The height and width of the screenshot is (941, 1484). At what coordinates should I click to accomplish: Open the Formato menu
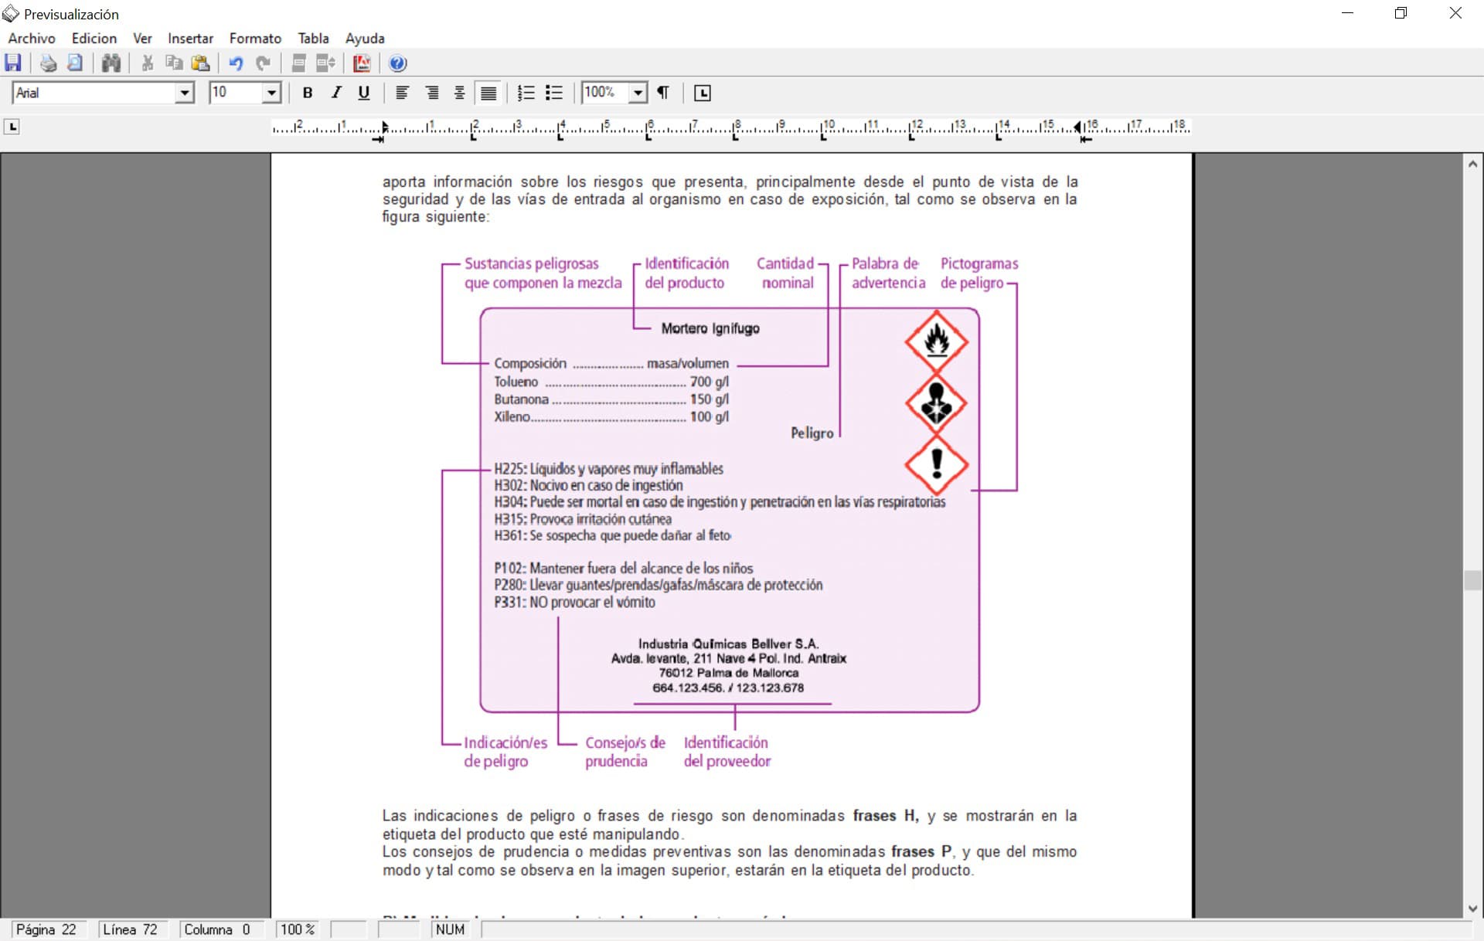pos(255,38)
